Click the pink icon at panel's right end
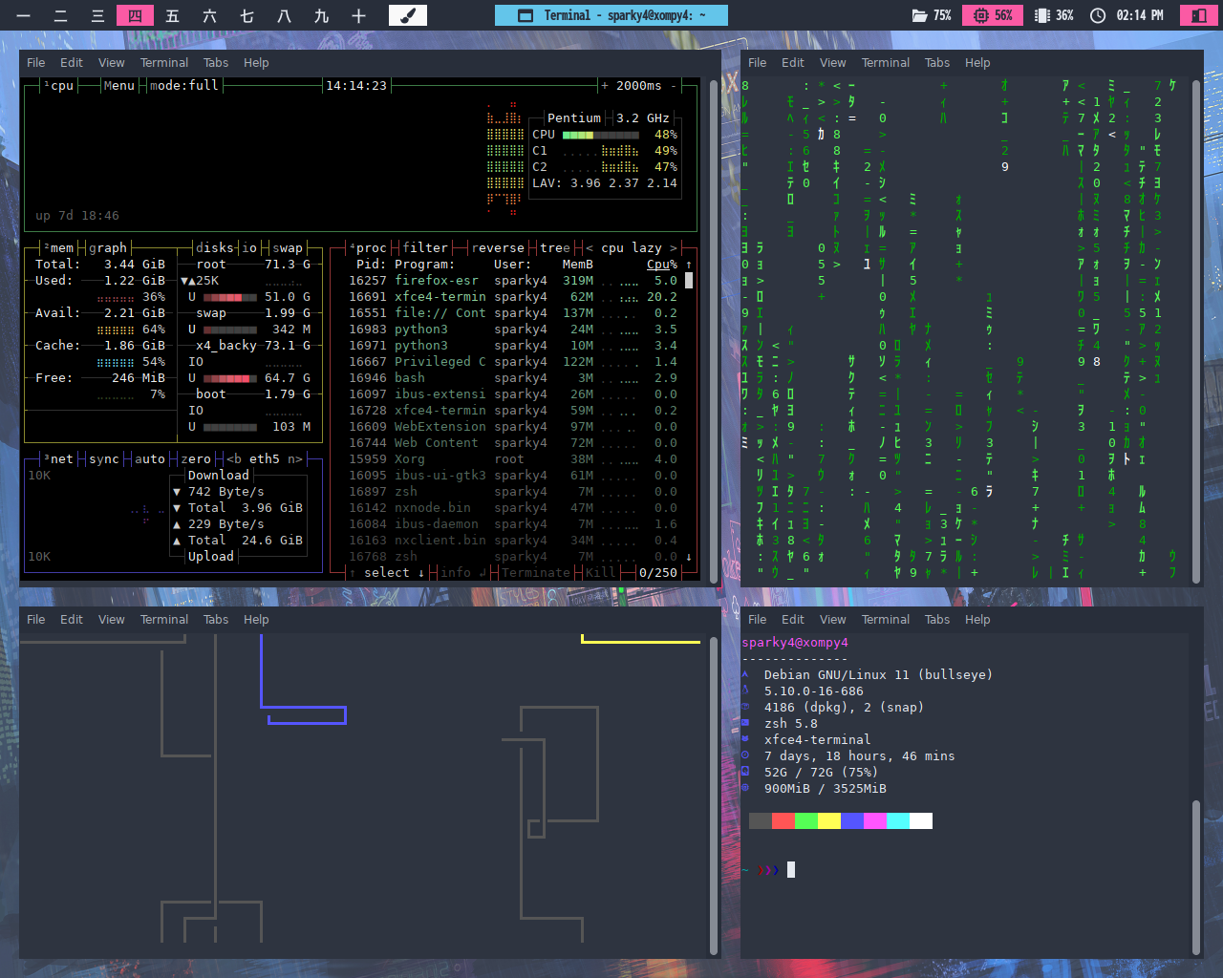Viewport: 1223px width, 978px height. [1198, 15]
